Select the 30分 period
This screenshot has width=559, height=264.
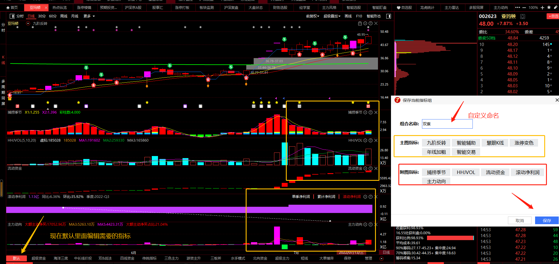pyautogui.click(x=42, y=16)
